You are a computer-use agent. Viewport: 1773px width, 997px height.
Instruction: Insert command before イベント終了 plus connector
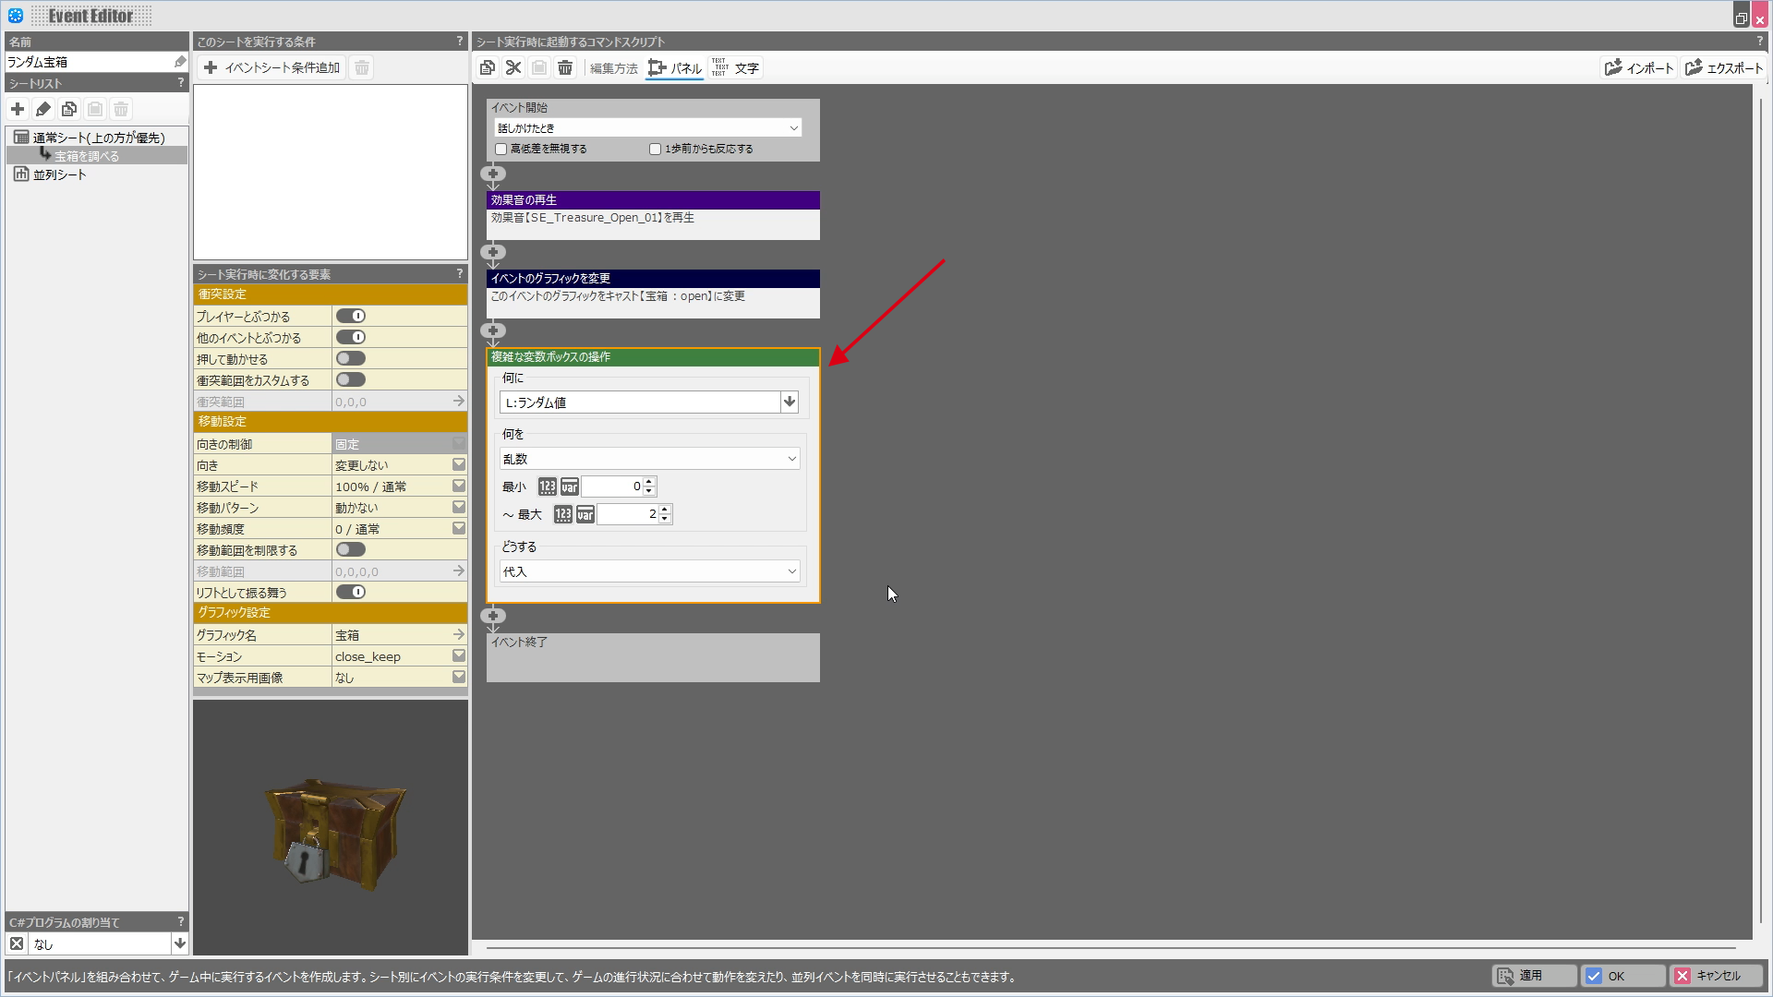pyautogui.click(x=493, y=616)
